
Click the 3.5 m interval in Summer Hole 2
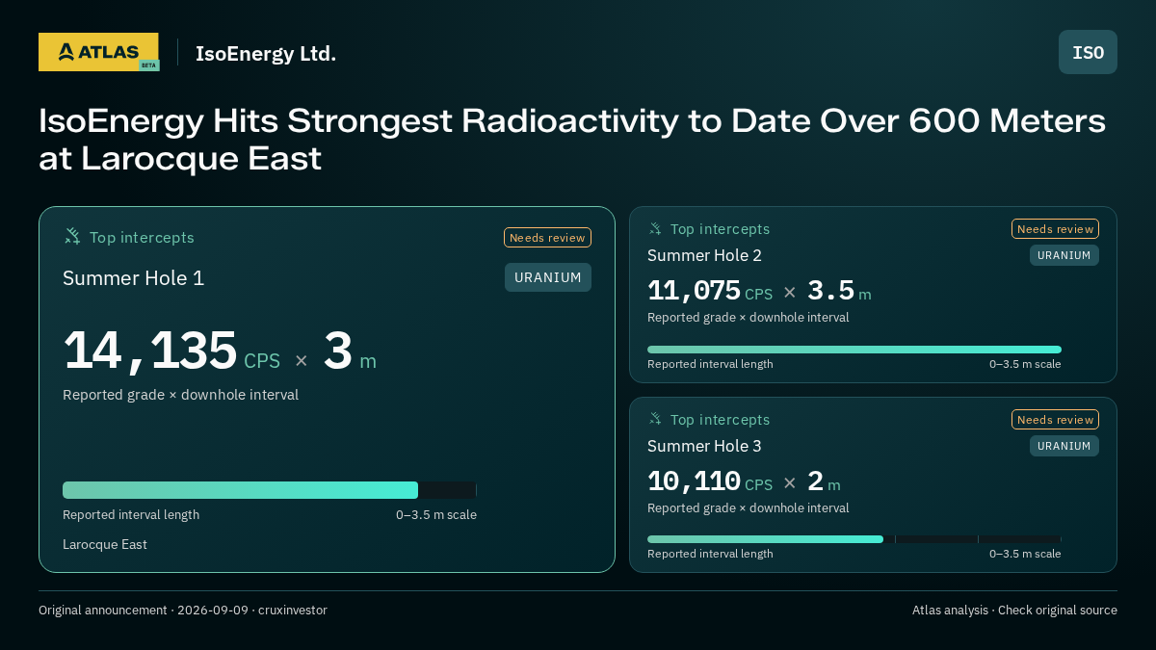coord(839,291)
